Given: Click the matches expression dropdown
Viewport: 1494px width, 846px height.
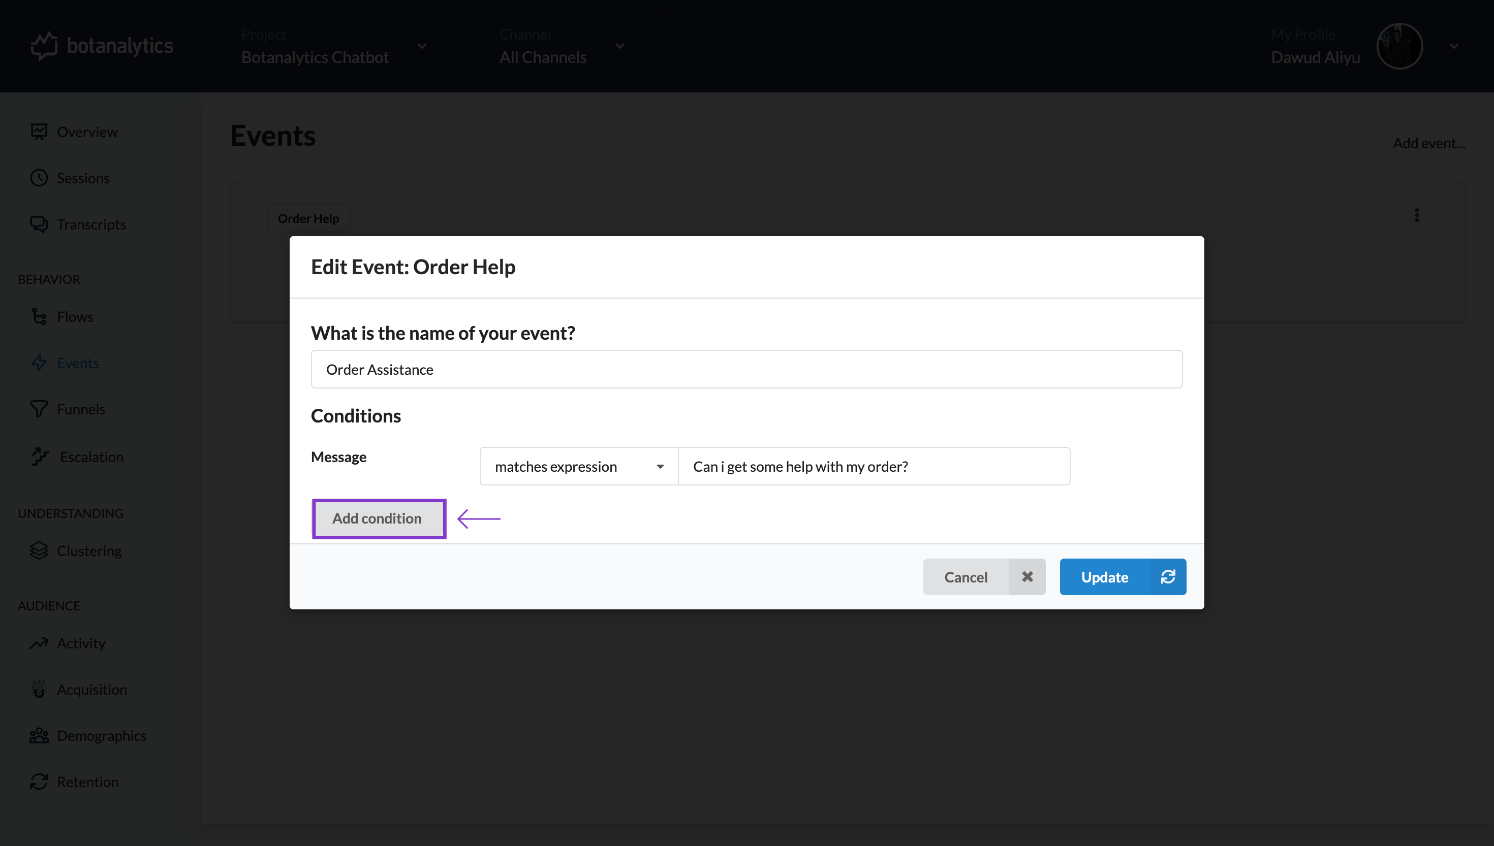Looking at the screenshot, I should coord(578,466).
